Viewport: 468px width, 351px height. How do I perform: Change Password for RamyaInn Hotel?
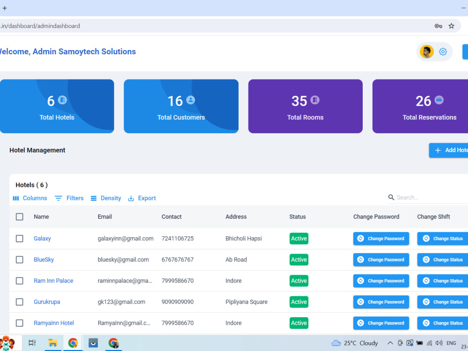coord(381,323)
